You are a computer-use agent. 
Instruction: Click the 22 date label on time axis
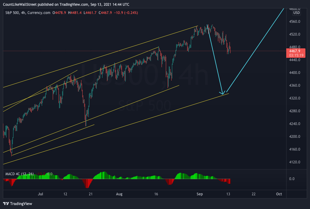[x=254, y=194]
